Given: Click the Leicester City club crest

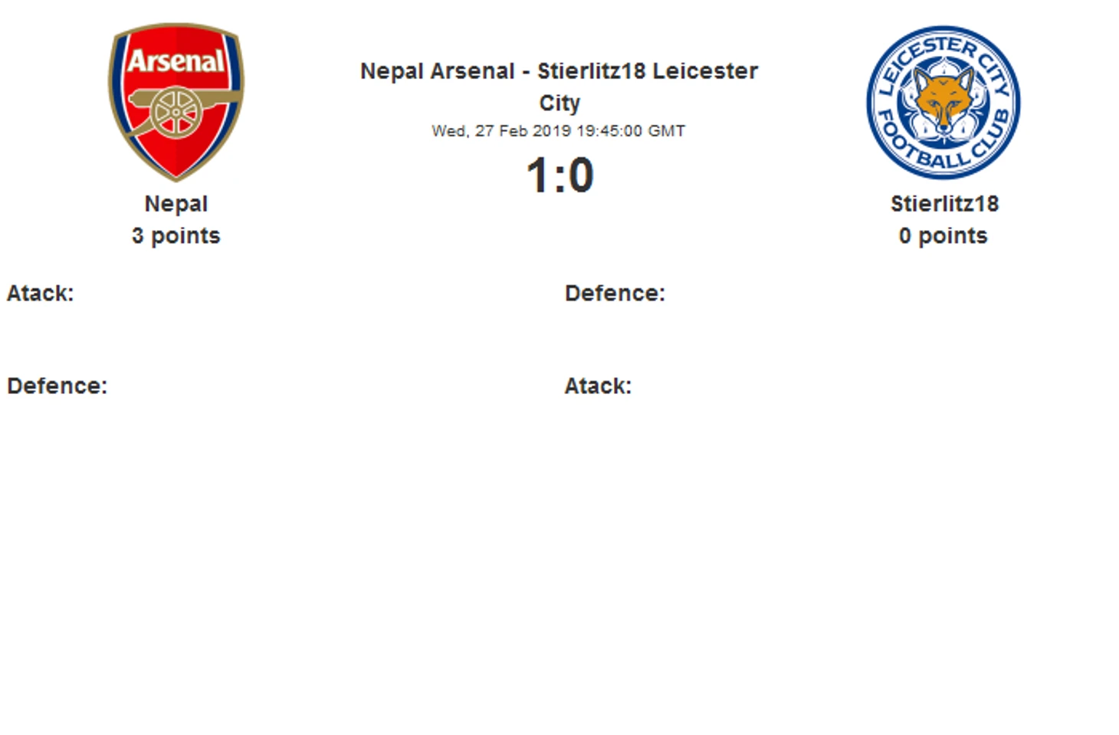Looking at the screenshot, I should pos(943,102).
